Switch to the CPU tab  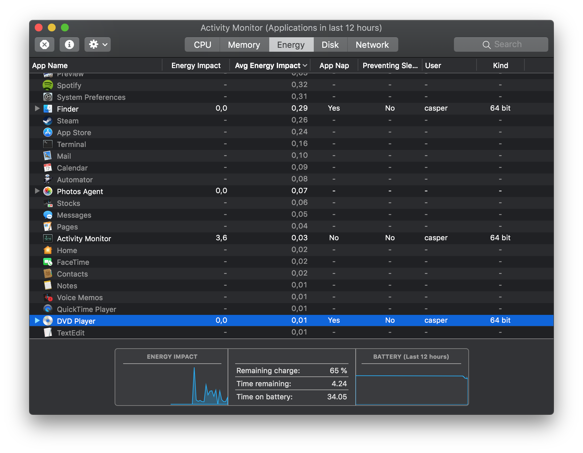tap(202, 45)
